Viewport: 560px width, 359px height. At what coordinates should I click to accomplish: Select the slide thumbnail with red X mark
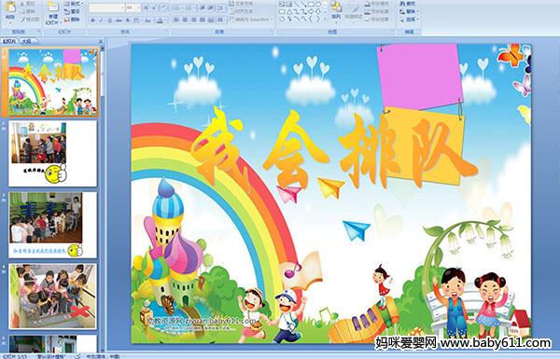click(x=53, y=297)
